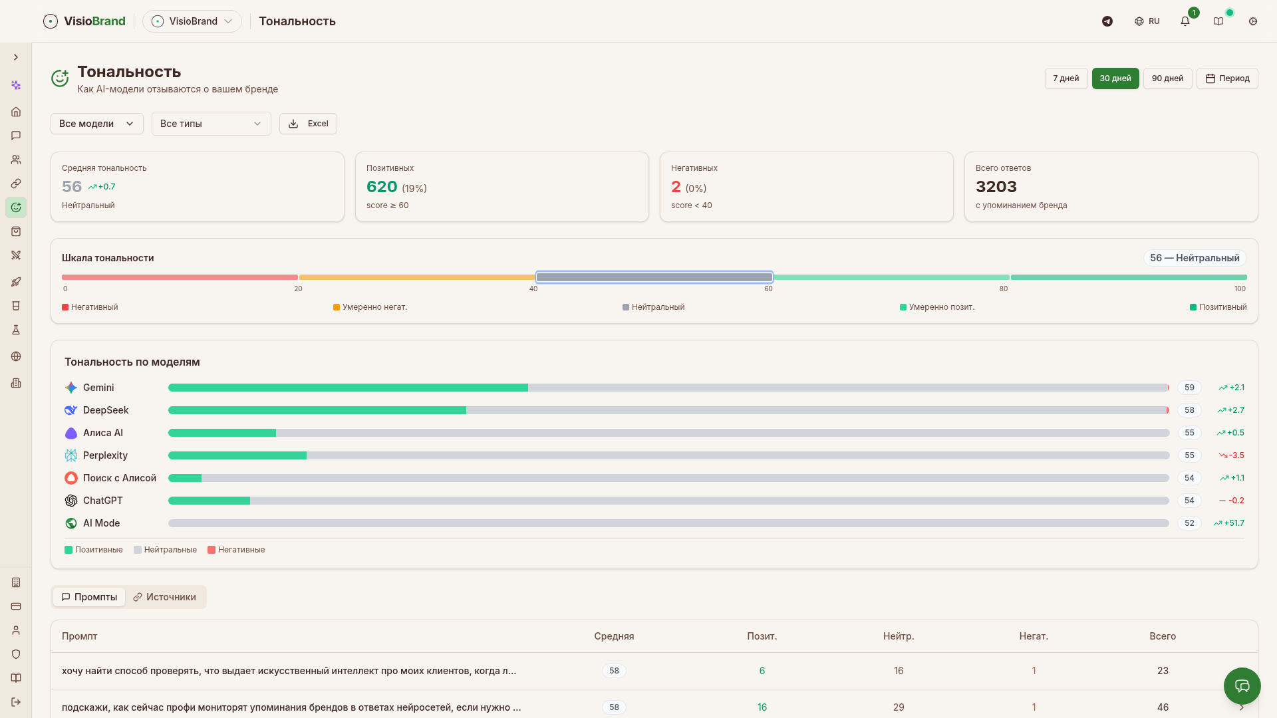Select the Промпты tab
1277x718 pixels.
89,597
